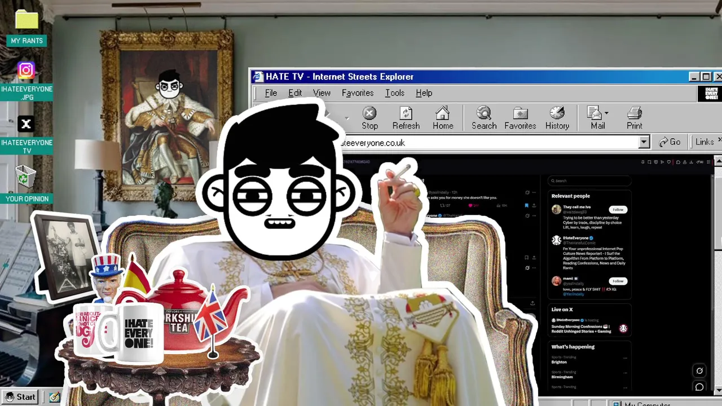Open more options for Birmingham trend

[625, 373]
